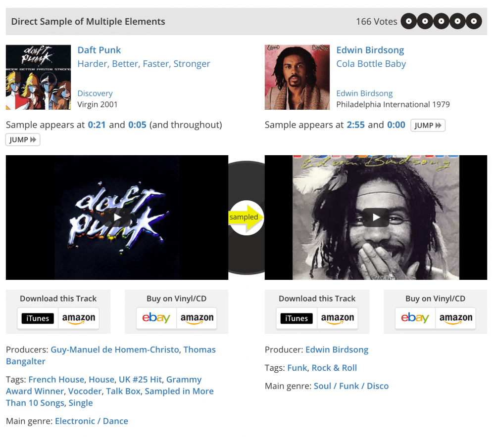495x437 pixels.
Task: Open the French House tag
Action: point(56,379)
